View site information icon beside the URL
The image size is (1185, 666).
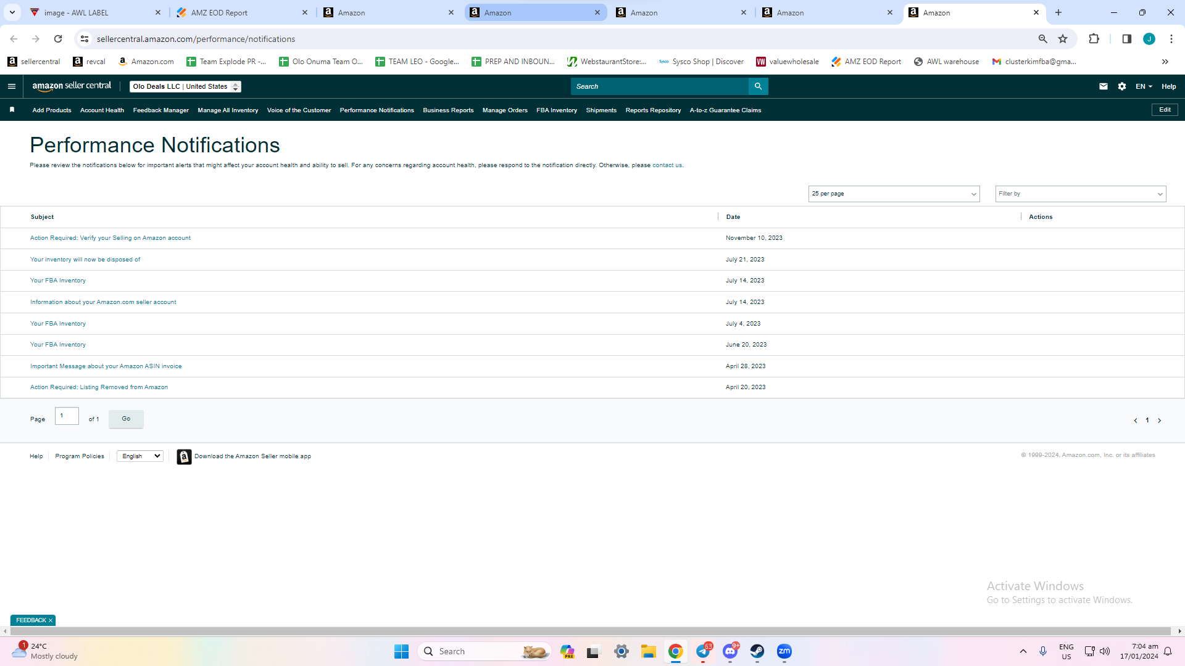click(85, 39)
